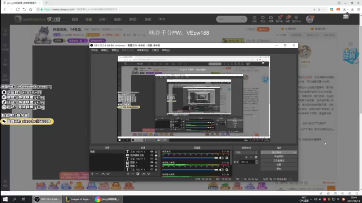Remove the selected scene in OBS
Screen dimensions: 362x203
pos(97,174)
